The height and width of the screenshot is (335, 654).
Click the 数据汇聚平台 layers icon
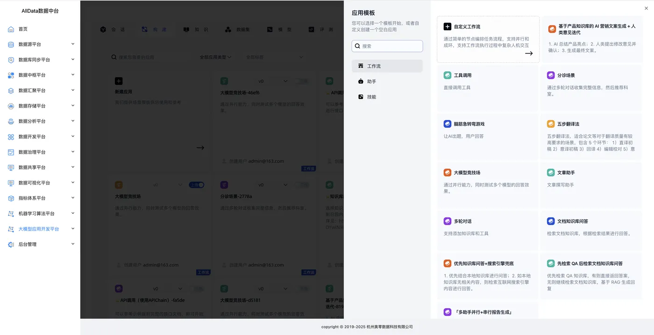11,90
